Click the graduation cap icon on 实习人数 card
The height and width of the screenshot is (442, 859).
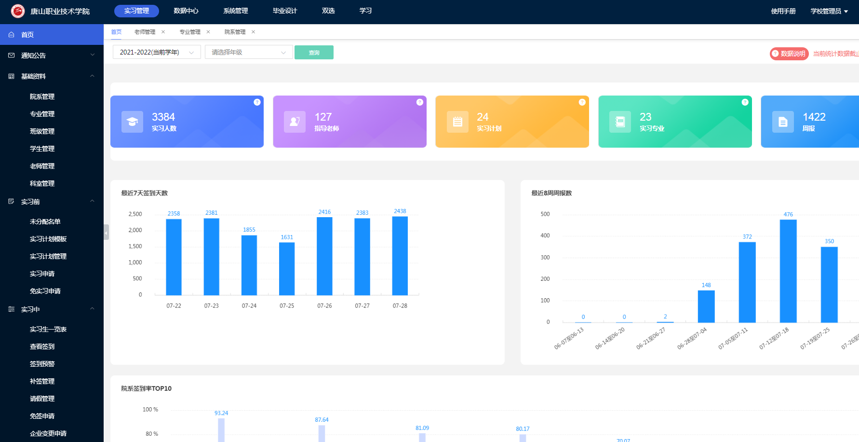pyautogui.click(x=132, y=122)
